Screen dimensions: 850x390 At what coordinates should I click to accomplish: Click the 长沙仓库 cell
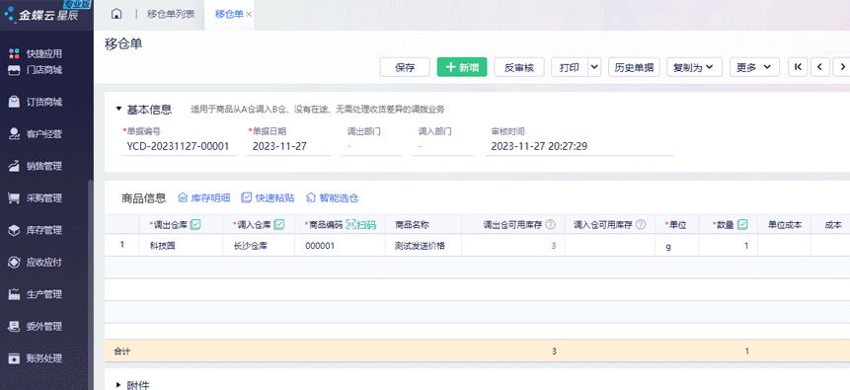tap(259, 245)
